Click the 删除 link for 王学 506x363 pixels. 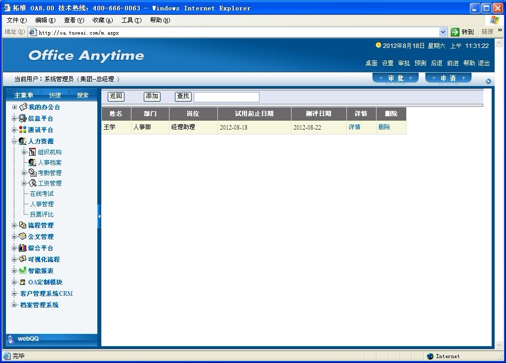coord(384,127)
